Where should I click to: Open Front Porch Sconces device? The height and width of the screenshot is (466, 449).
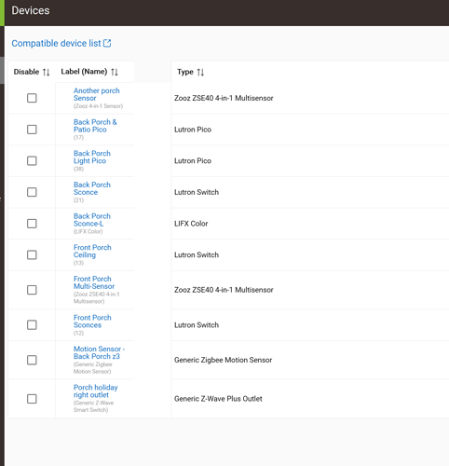point(92,322)
